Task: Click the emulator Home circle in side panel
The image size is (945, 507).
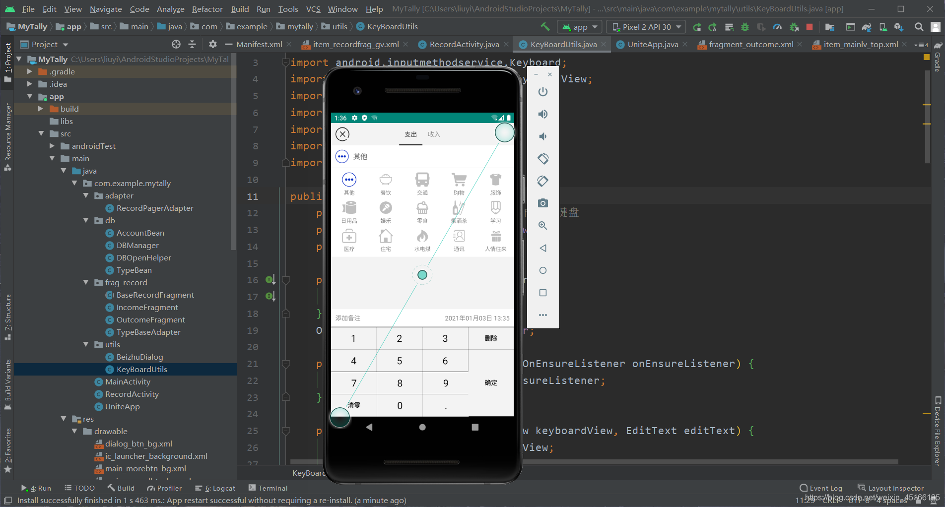Action: [543, 270]
